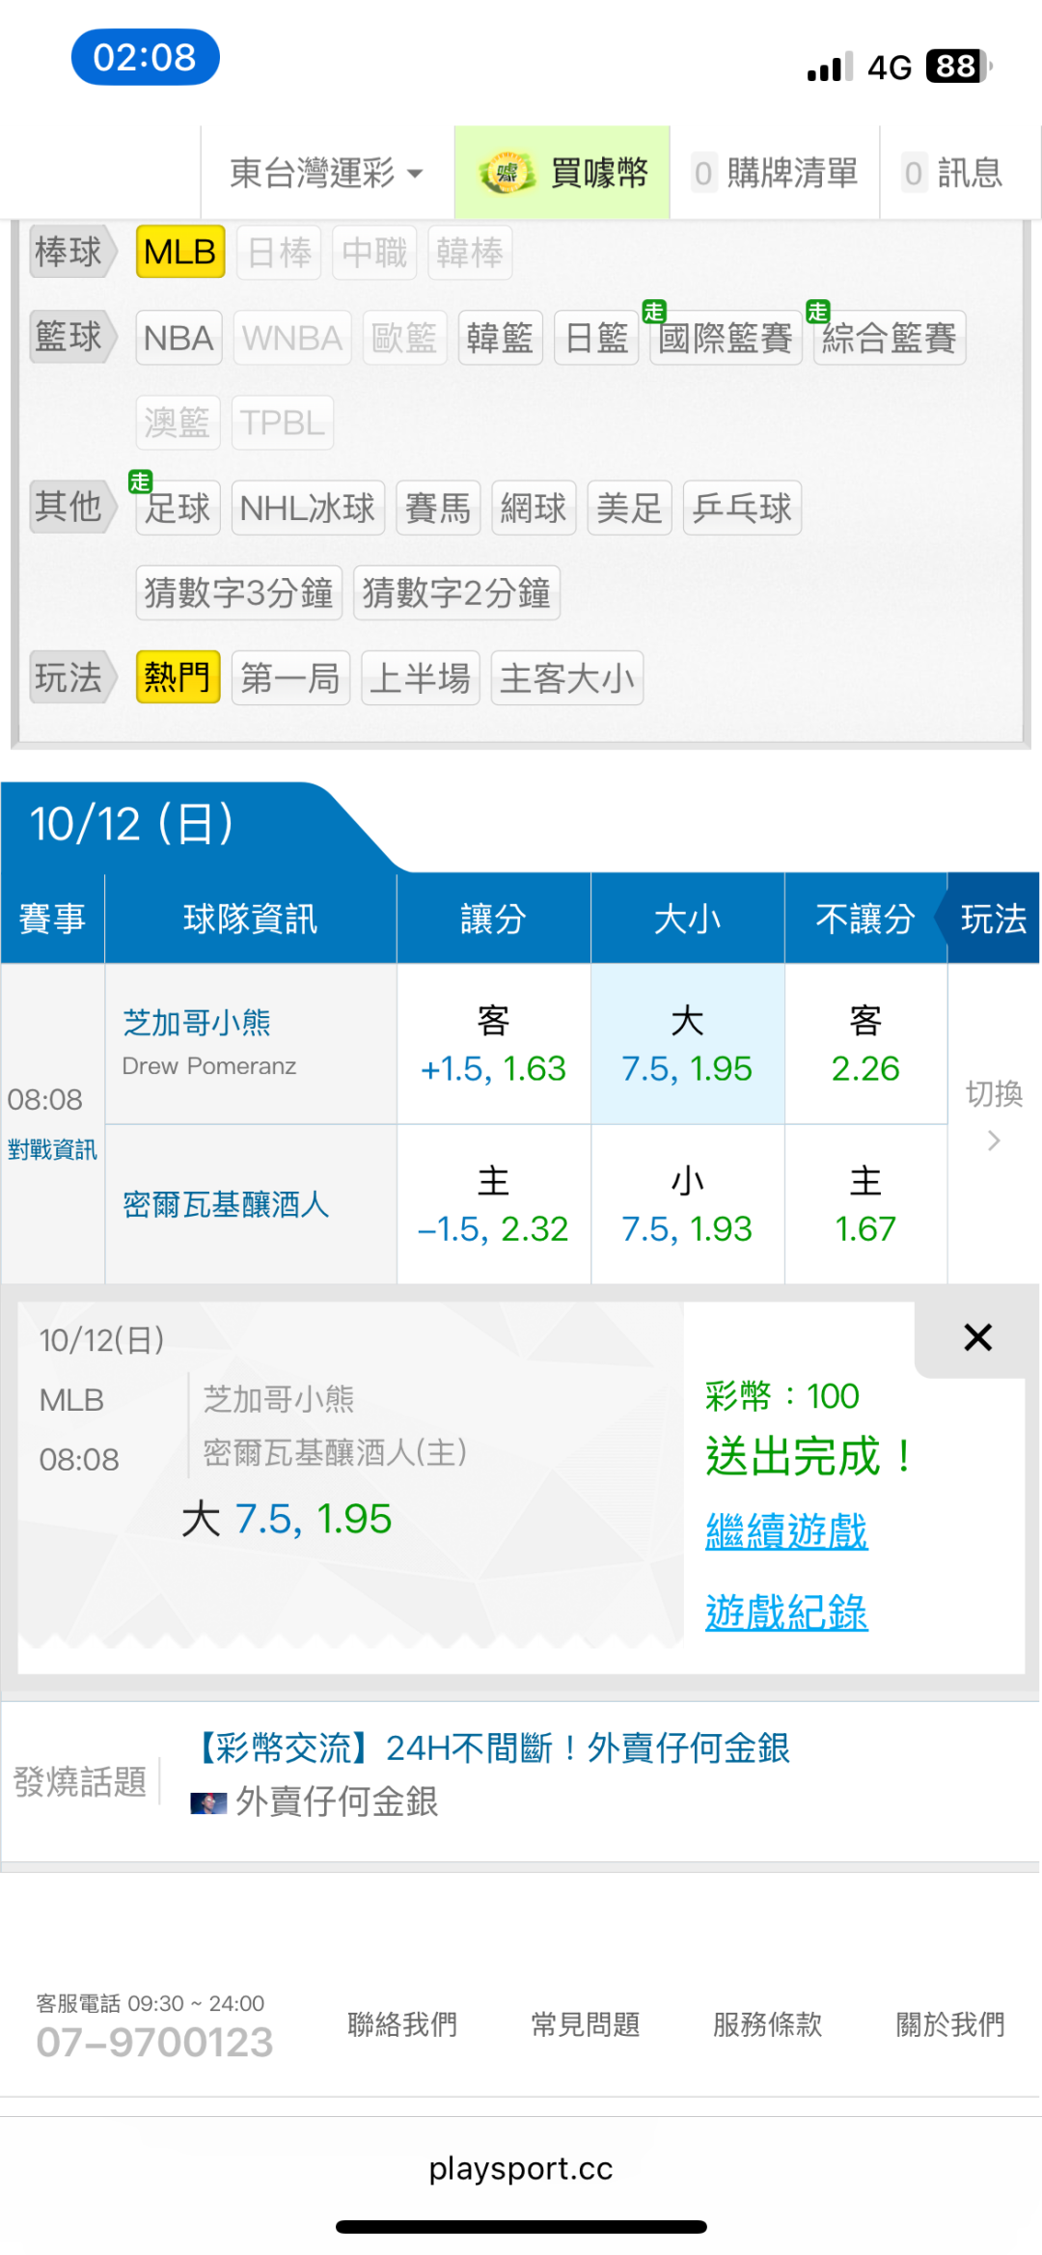Open the 猜數字3分鐘 game
The image size is (1042, 2255).
[239, 592]
